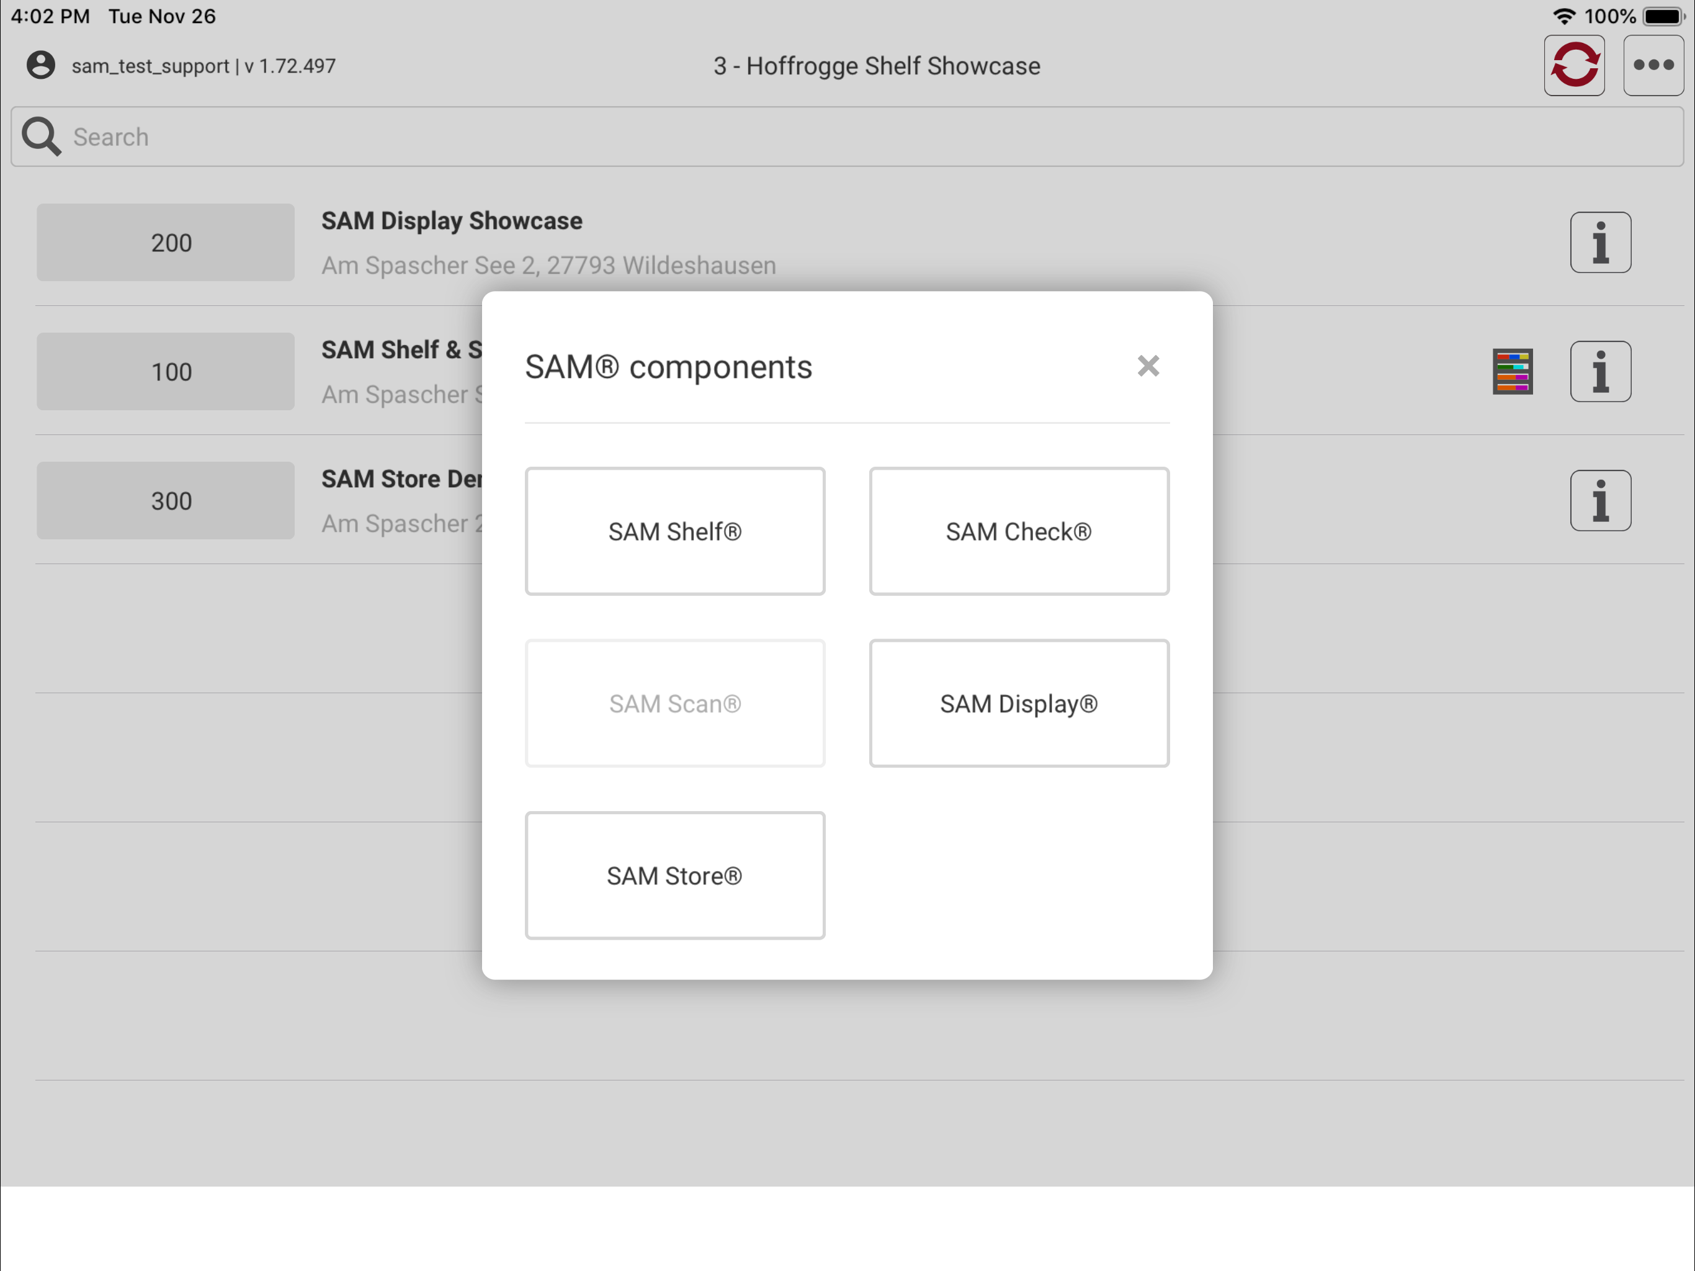Screen dimensions: 1695x1271
Task: Open the SAM Shelf & S… list entry
Action: click(x=401, y=349)
